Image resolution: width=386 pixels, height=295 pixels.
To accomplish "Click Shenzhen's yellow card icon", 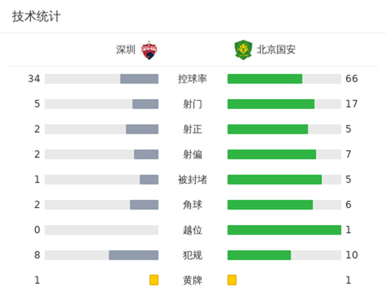I will click(154, 280).
